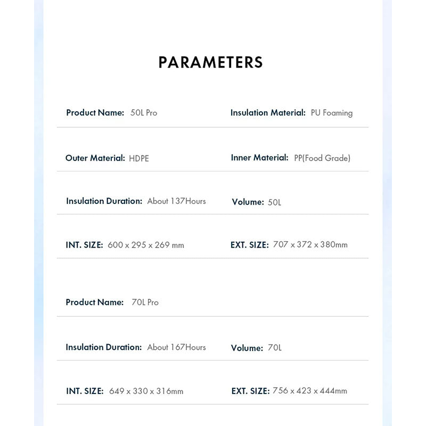This screenshot has height=426, width=426.
Task: Select the 649 x 330 x 316mm dimensions
Action: coord(146,391)
